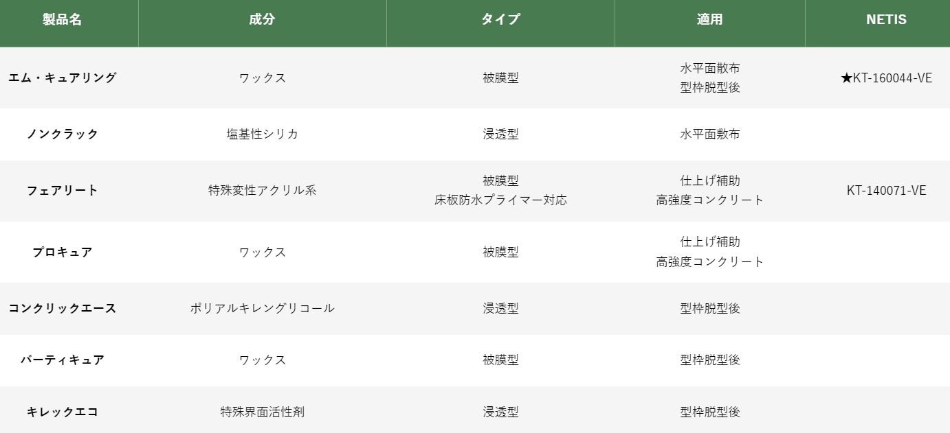Click the 水平面敷布 application cell
Viewport: 950px width, 433px height.
point(709,134)
